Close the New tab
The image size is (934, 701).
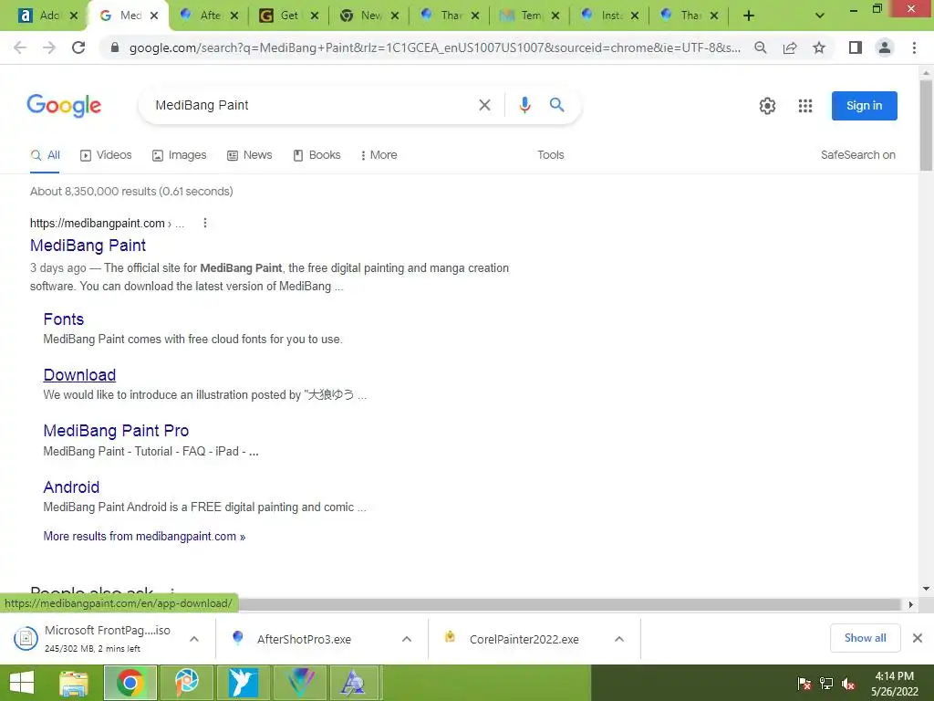(395, 16)
